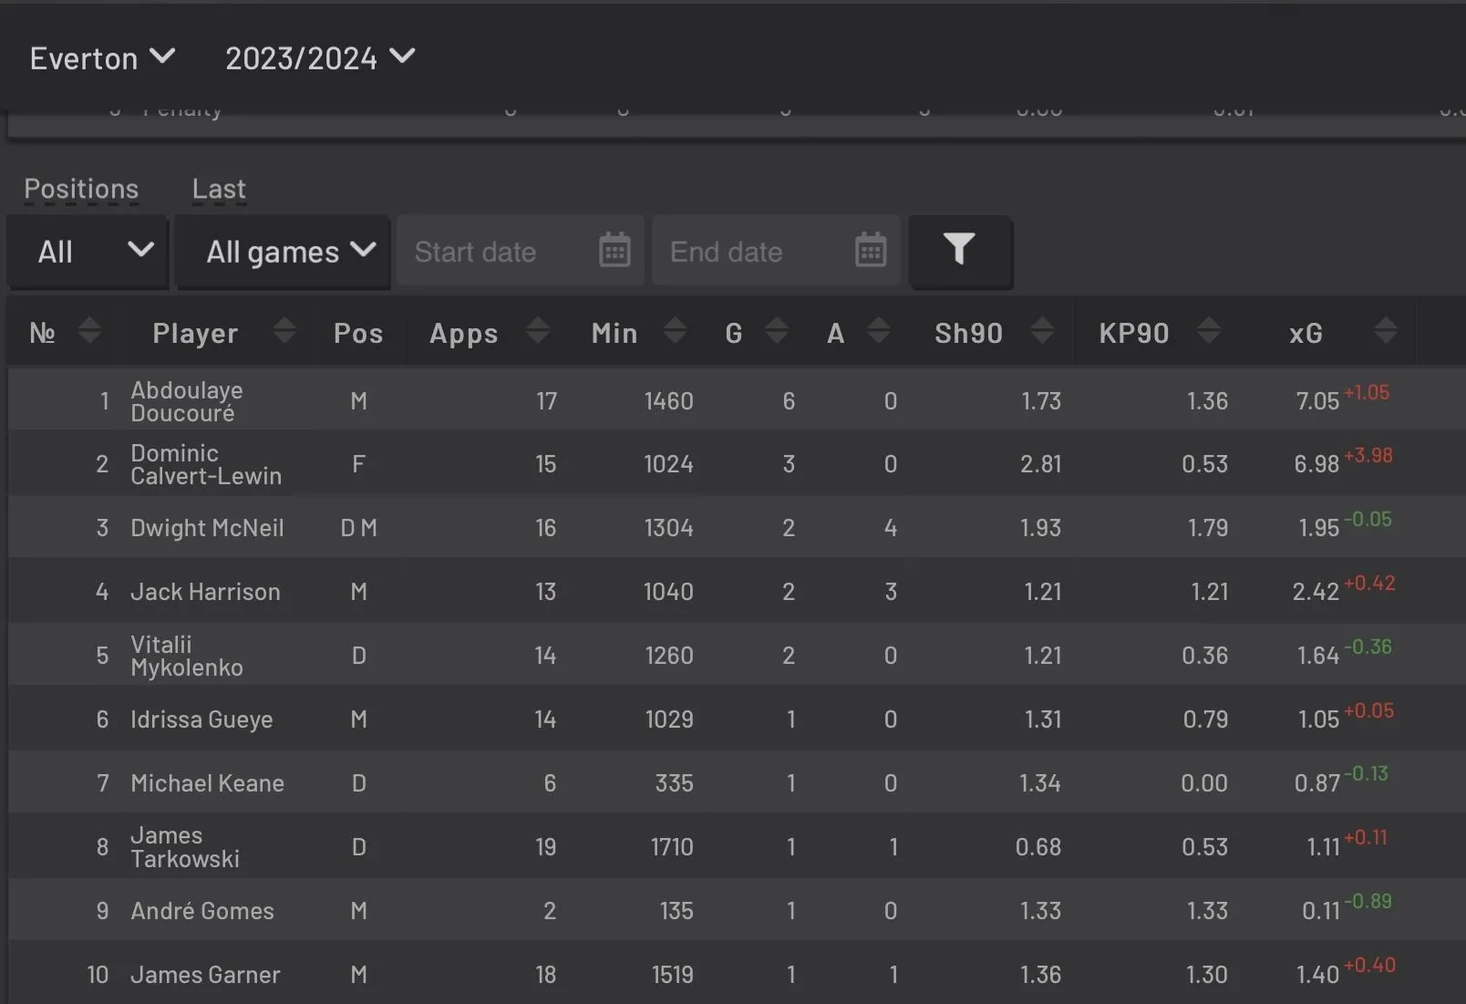
Task: Sort the table by the Player column arrows
Action: click(x=284, y=331)
